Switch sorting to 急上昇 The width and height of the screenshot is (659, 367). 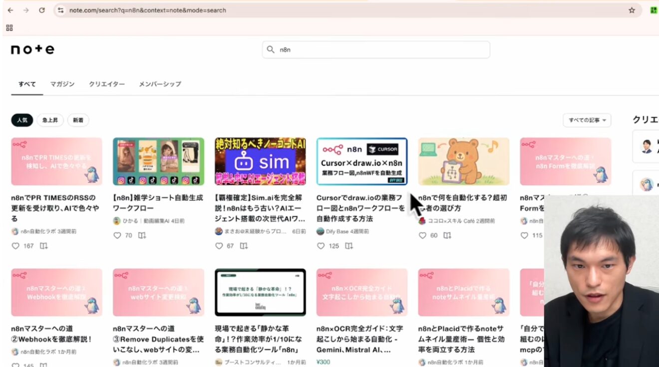coord(50,120)
